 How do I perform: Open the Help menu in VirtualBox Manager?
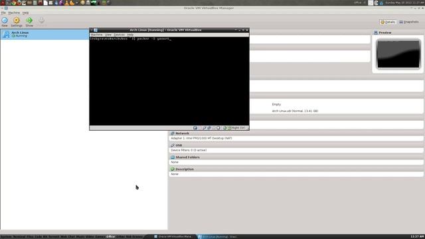[25, 13]
